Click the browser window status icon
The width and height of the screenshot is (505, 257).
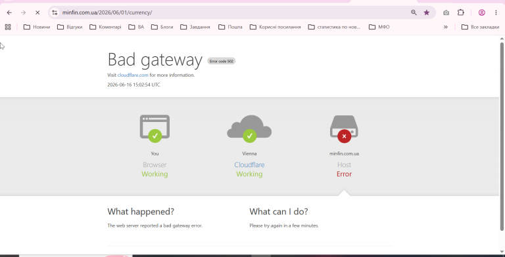pos(155,128)
